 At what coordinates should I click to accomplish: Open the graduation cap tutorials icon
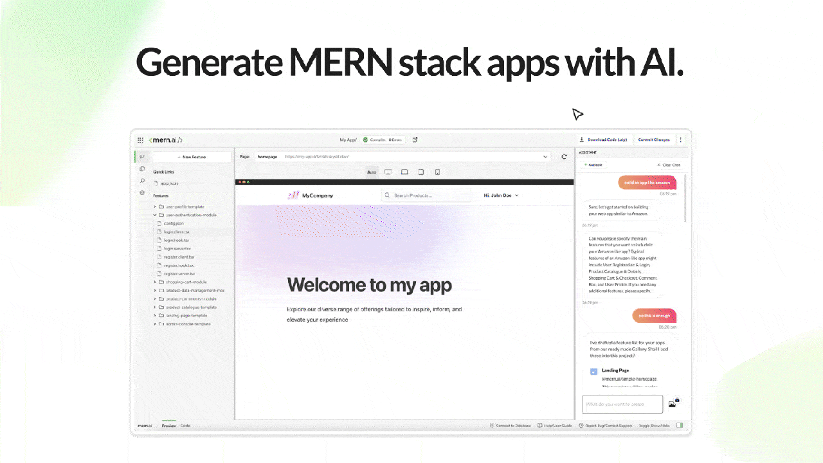point(142,192)
